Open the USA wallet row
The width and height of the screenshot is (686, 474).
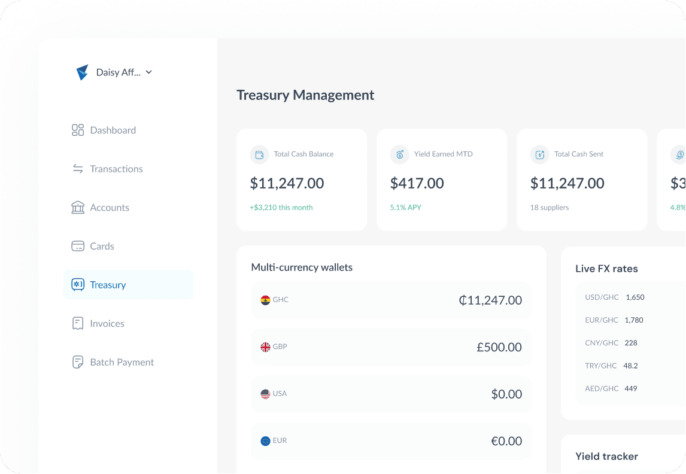click(391, 394)
